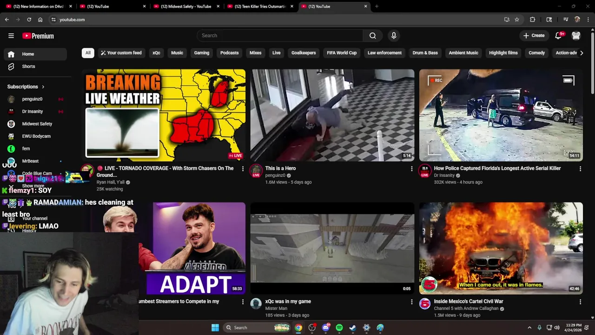
Task: Select the All filter chip
Action: (88, 53)
